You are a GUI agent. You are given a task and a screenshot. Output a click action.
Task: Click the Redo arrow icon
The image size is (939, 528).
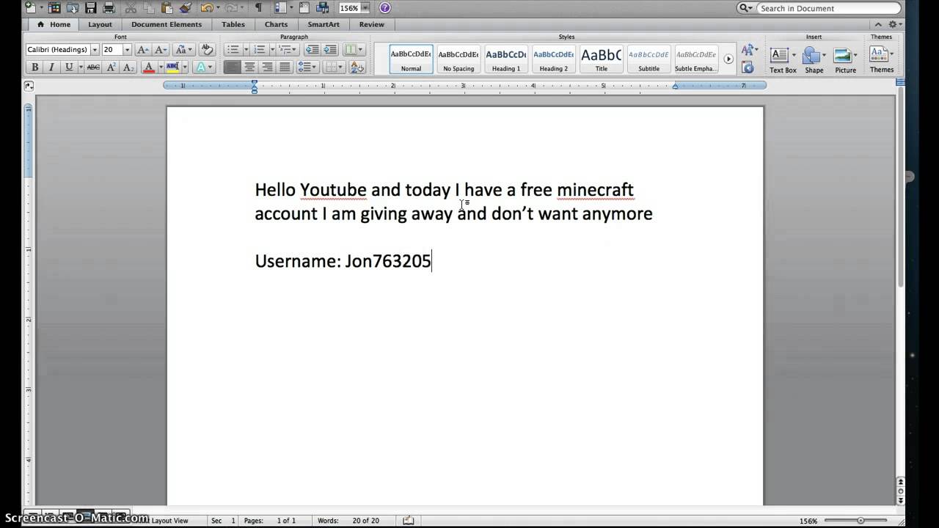pos(231,8)
